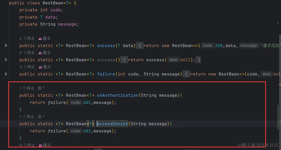Click the "code" field in "private int code;"
This screenshot has width=281, height=150.
[56, 10]
